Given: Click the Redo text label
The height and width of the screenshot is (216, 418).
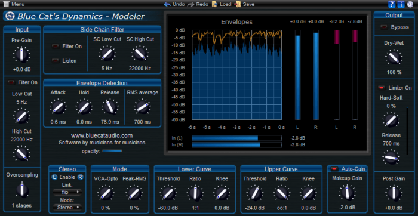Looking at the screenshot, I should 202,4.
